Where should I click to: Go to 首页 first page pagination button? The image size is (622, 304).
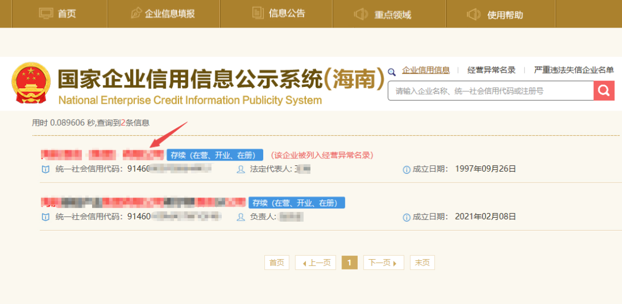click(277, 263)
